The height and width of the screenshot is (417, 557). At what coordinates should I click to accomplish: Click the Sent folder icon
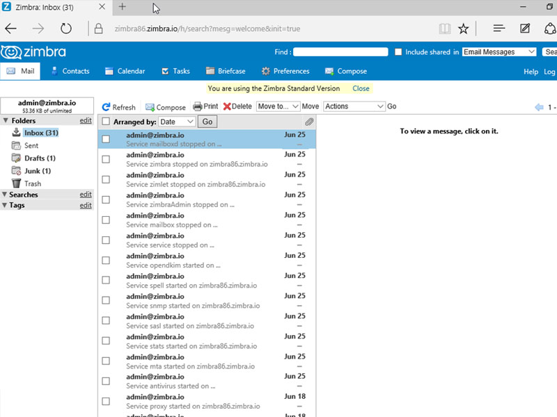[x=16, y=145]
